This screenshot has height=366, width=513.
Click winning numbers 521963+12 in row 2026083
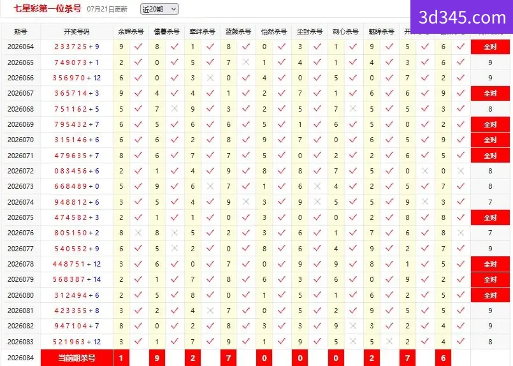(x=77, y=342)
